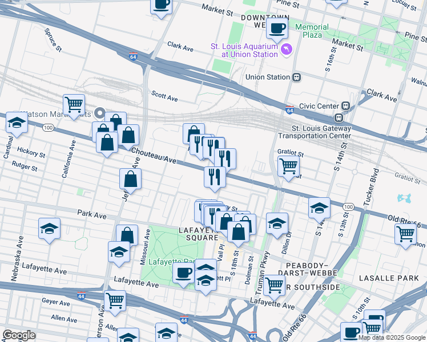
Task: Select the Allen Ave label below Geyer Ave
Action: point(64,319)
